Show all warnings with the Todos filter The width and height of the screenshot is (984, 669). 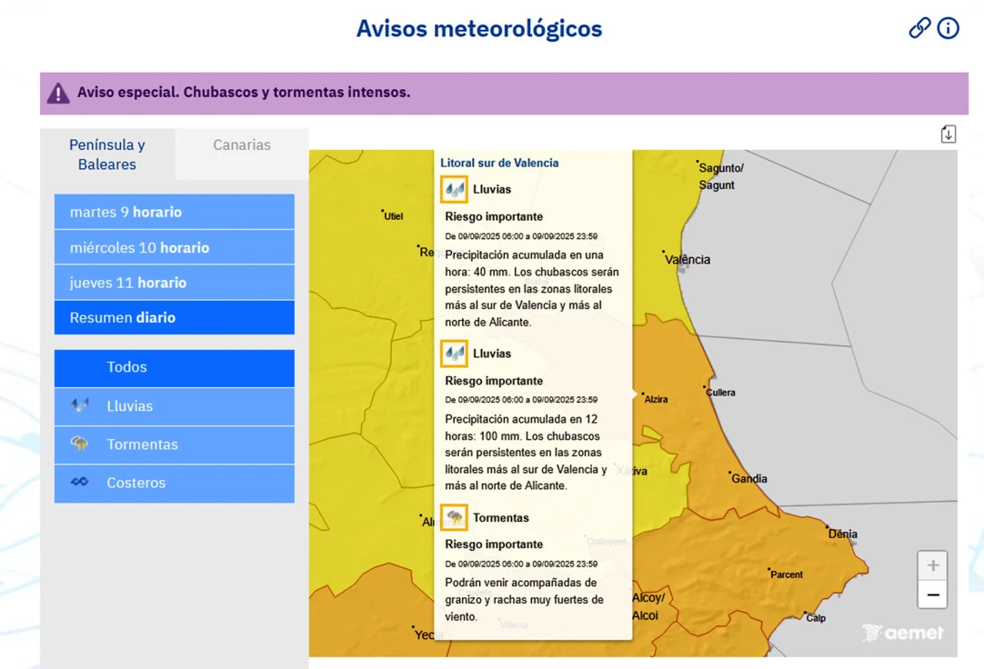point(174,367)
